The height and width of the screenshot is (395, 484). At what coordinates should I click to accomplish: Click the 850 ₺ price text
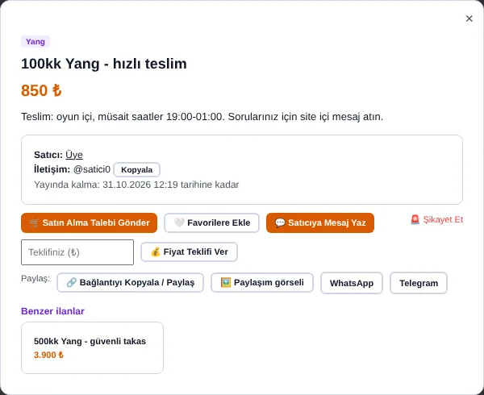(x=41, y=90)
